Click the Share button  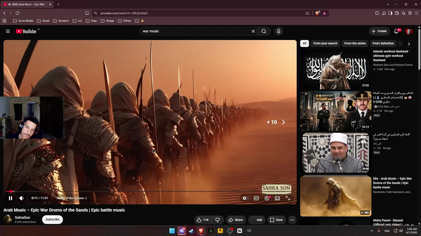point(235,220)
